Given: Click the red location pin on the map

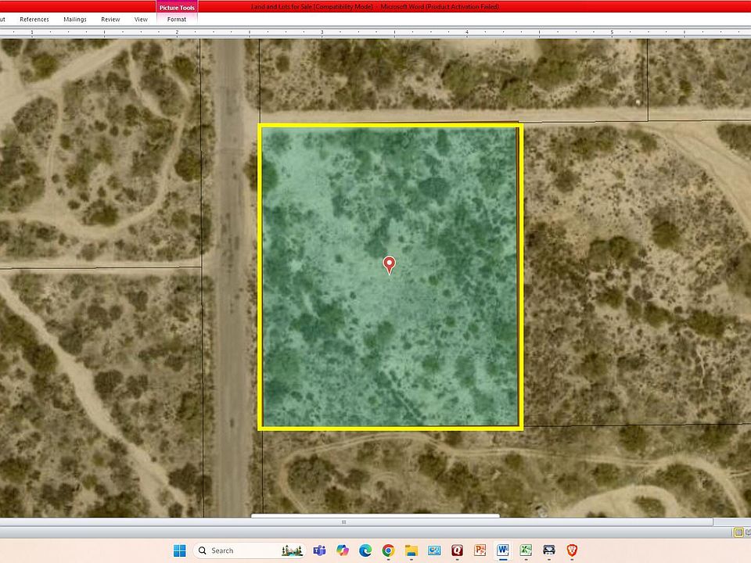Looking at the screenshot, I should coord(389,264).
